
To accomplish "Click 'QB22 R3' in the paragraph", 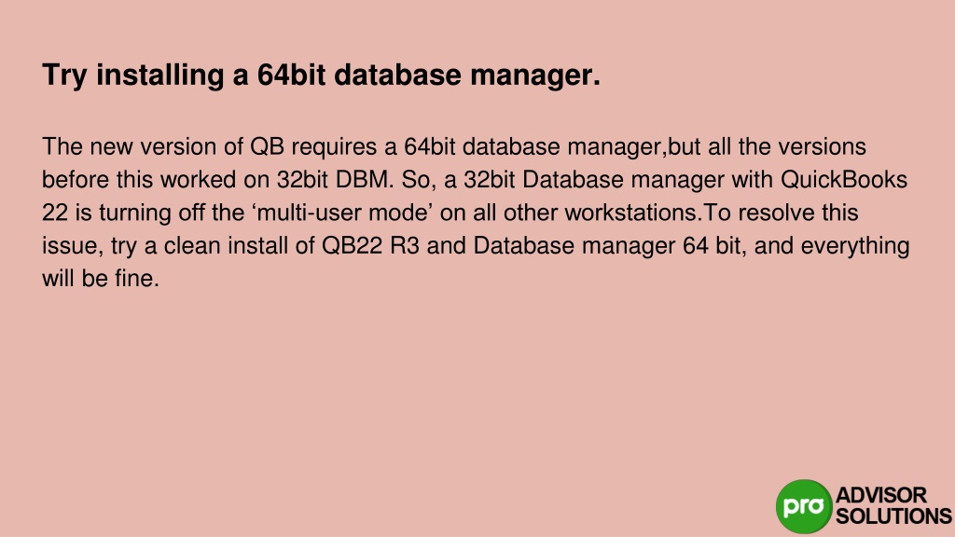I will 370,245.
